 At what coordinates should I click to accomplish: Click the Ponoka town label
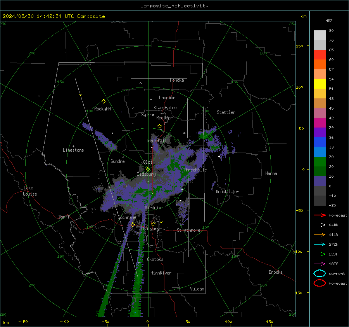[177, 80]
